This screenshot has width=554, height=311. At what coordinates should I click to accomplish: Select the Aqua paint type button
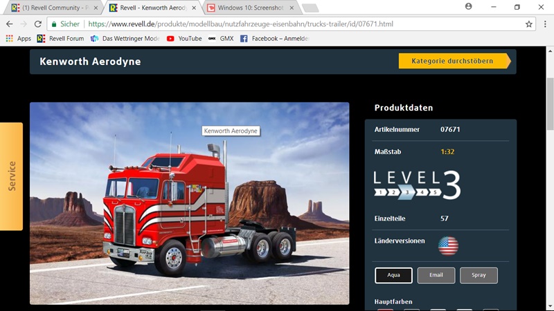click(393, 275)
